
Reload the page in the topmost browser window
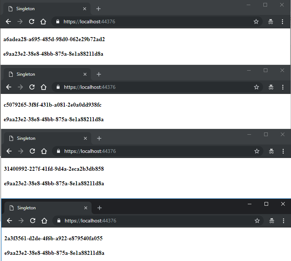coord(32,21)
